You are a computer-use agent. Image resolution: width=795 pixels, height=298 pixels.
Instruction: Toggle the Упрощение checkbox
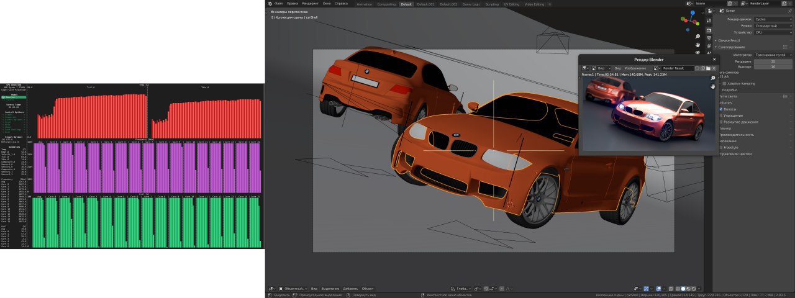pyautogui.click(x=721, y=115)
